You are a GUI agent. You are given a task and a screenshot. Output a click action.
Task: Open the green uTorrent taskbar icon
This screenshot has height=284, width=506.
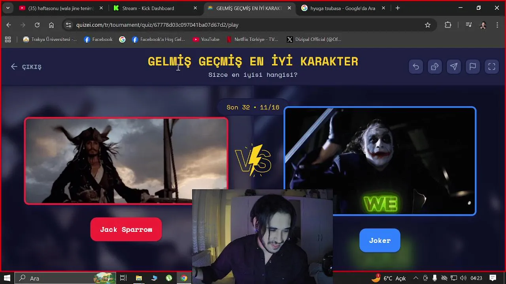click(169, 278)
